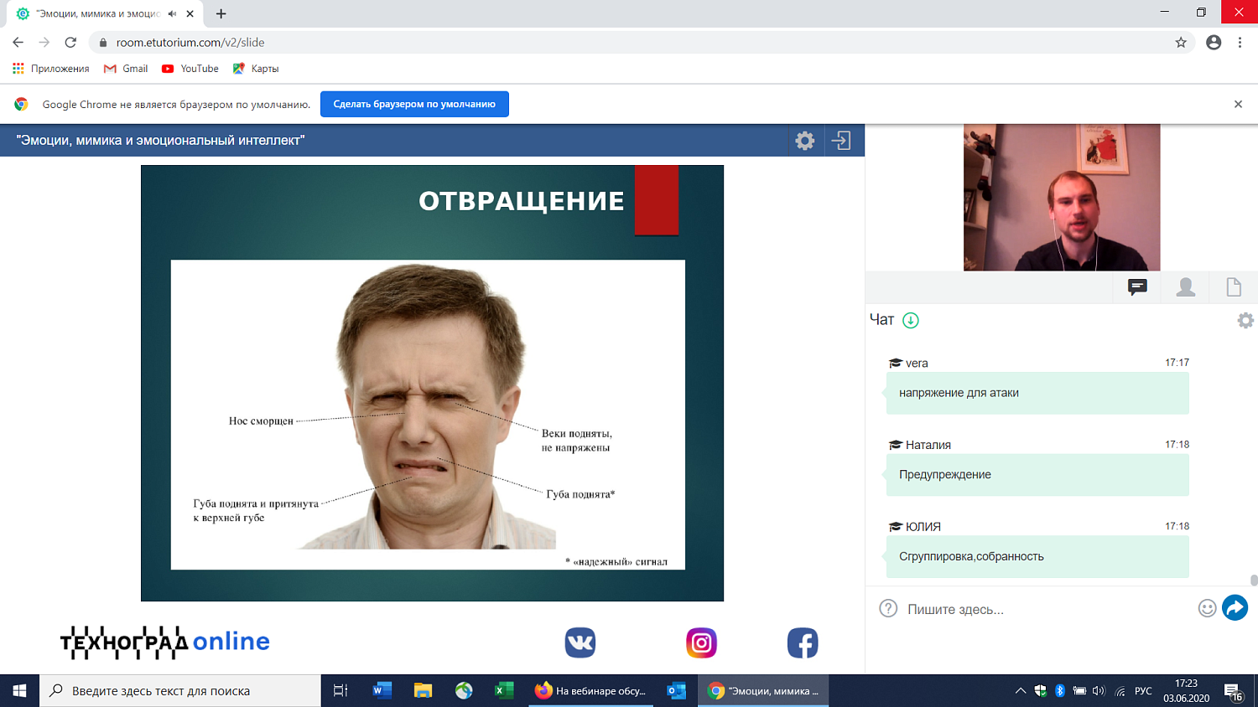
Task: Click the chat field 'Пишите здесь...'
Action: [1048, 609]
